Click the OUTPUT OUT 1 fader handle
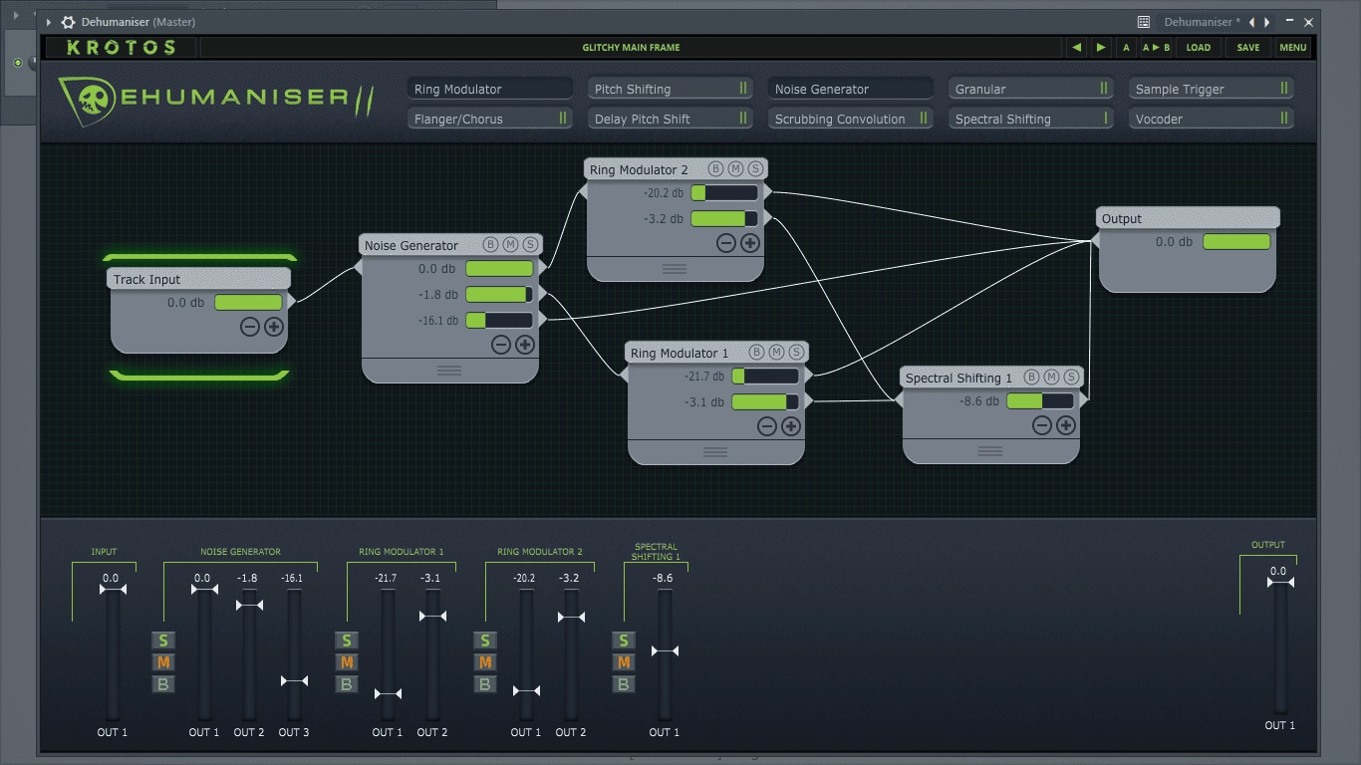1361x765 pixels. [x=1280, y=582]
